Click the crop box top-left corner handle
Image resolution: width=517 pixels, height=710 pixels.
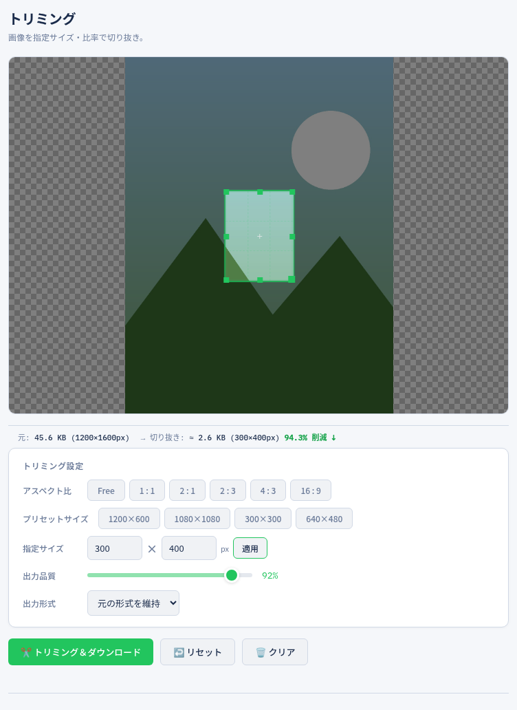pos(226,192)
